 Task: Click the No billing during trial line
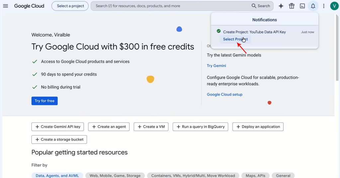(61, 87)
